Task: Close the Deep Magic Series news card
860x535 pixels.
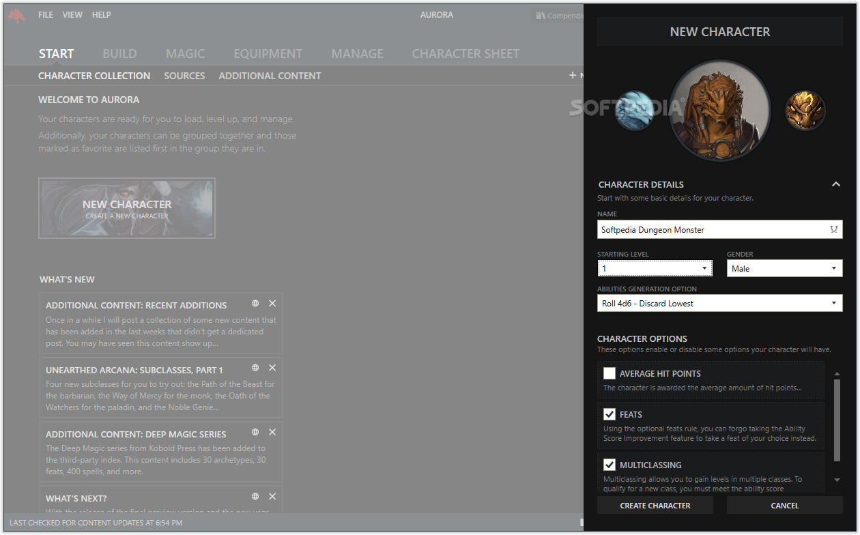Action: pos(272,433)
